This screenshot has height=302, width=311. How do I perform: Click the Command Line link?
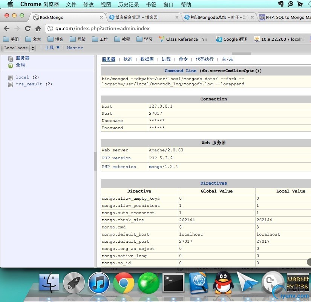pyautogui.click(x=180, y=71)
